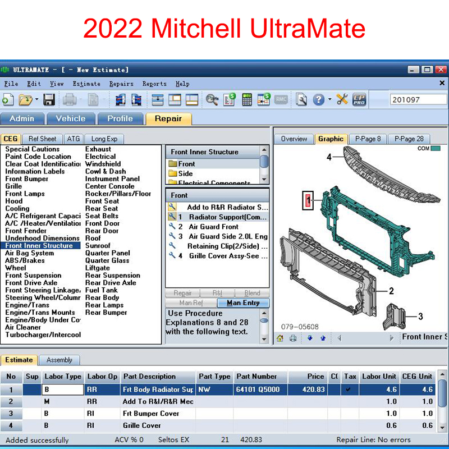Click the blue down arrow below the graphic
449x449 pixels.
pos(310,338)
